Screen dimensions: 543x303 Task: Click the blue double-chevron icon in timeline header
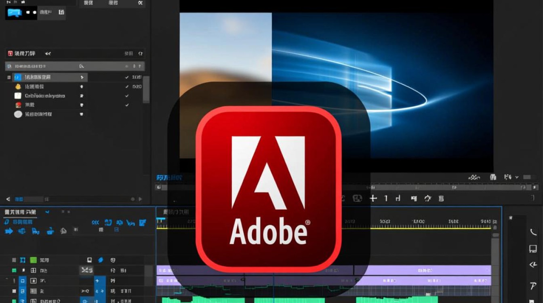tap(95, 223)
